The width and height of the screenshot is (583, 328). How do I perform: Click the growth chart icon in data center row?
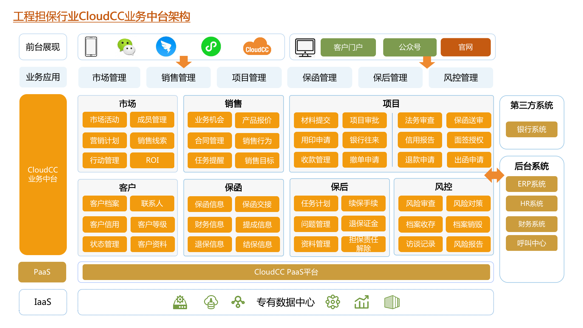[362, 302]
